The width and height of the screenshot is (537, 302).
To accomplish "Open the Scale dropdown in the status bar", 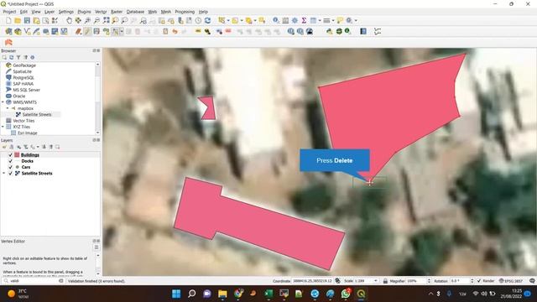I will (x=376, y=281).
